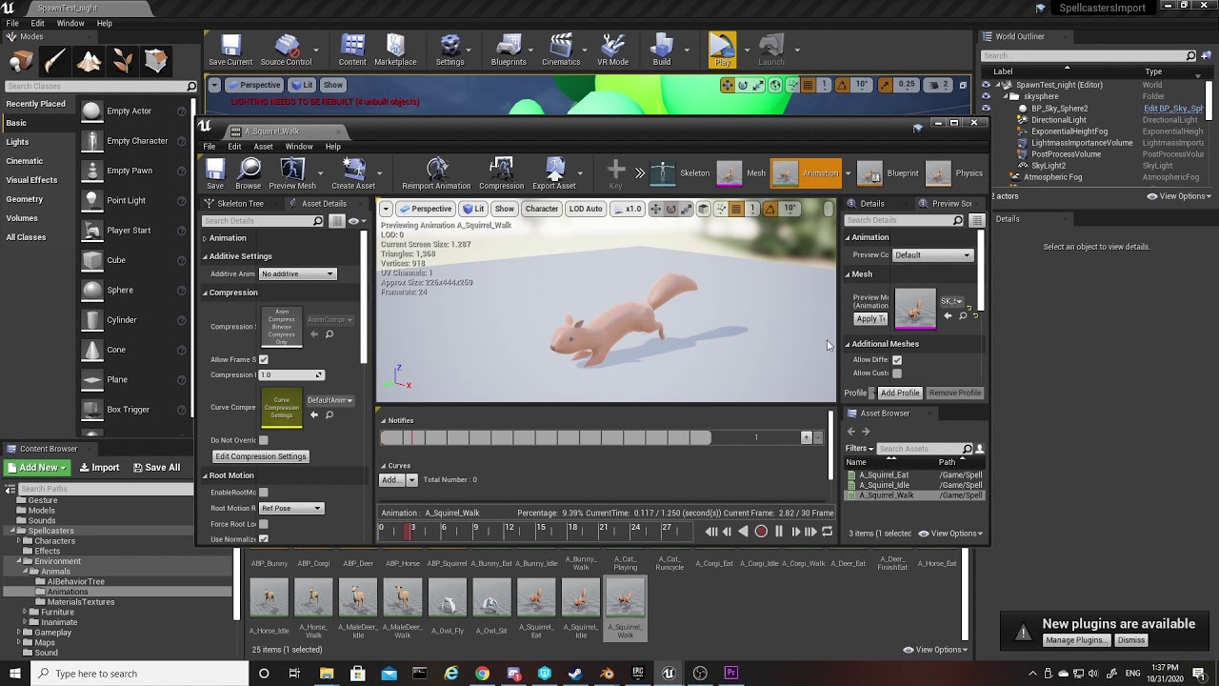
Task: Click the Export Asset toolbar icon
Action: click(554, 174)
